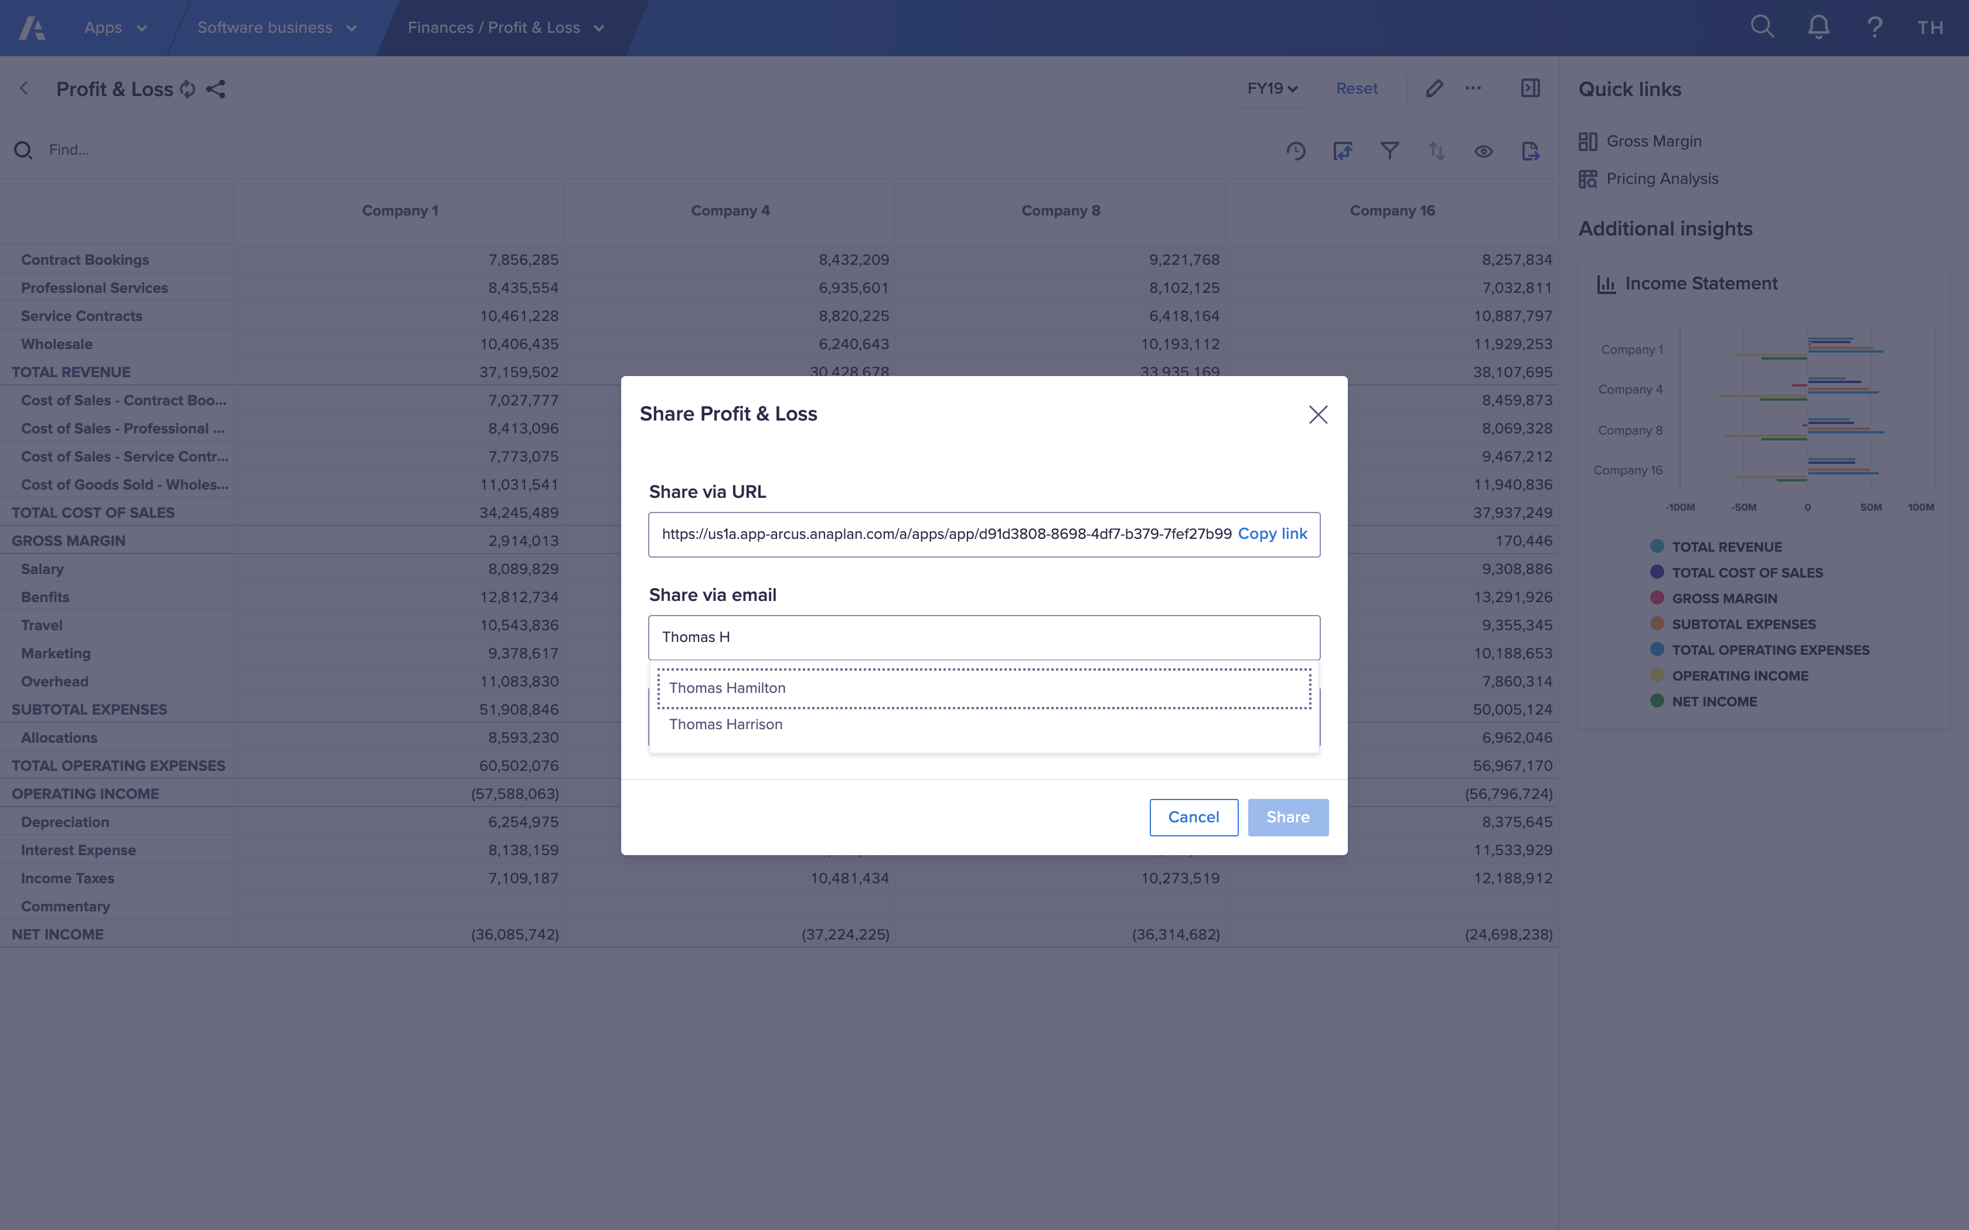1969x1230 pixels.
Task: Open the filter funnel icon
Action: point(1389,151)
